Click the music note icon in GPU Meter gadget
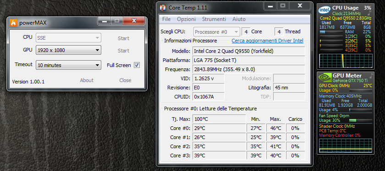 [x=371, y=76]
